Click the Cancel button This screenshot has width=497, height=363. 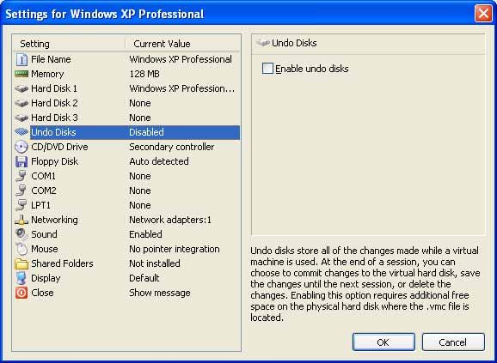click(453, 342)
